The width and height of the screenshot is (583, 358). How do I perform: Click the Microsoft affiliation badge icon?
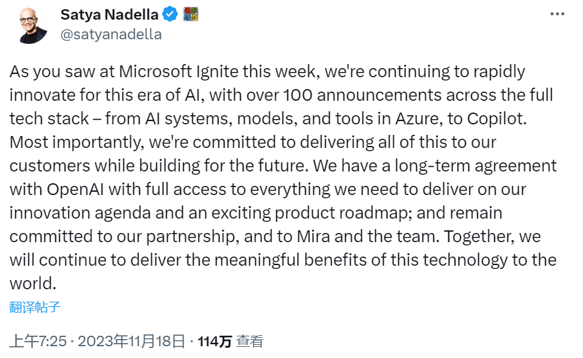190,14
